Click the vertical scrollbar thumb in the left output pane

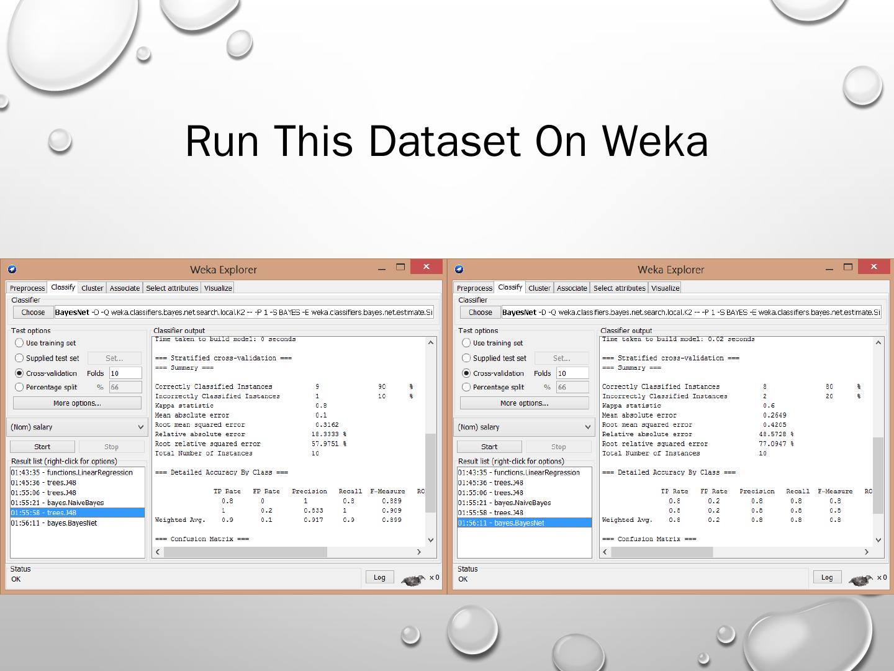[x=431, y=473]
